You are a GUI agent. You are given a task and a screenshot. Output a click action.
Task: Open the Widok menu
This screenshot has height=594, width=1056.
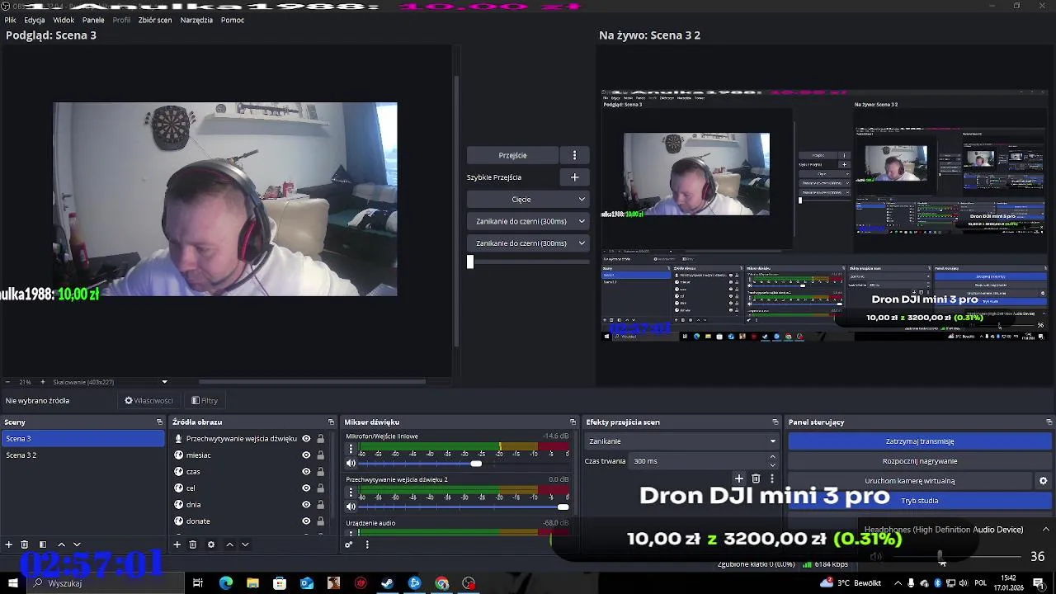pyautogui.click(x=64, y=20)
